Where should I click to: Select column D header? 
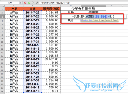point(71,6)
